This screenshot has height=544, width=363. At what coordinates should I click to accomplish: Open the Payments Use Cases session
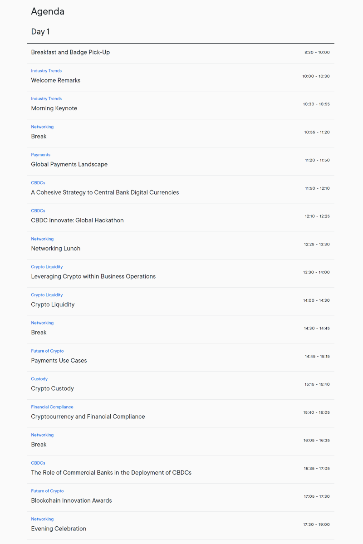coord(59,361)
